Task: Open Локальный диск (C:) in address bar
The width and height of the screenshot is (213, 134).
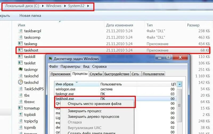Action: click(22, 6)
